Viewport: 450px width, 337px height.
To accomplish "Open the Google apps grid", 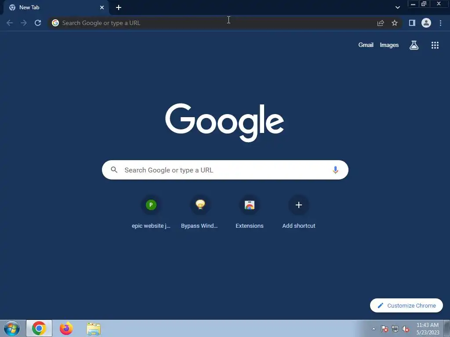I will pyautogui.click(x=435, y=45).
